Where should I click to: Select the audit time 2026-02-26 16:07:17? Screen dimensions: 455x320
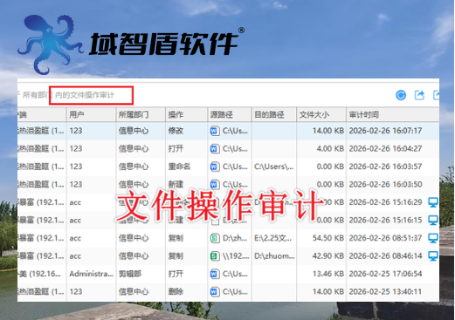tap(385, 131)
